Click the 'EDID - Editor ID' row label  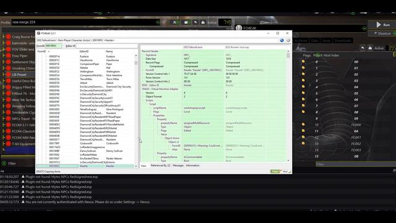coord(150,85)
